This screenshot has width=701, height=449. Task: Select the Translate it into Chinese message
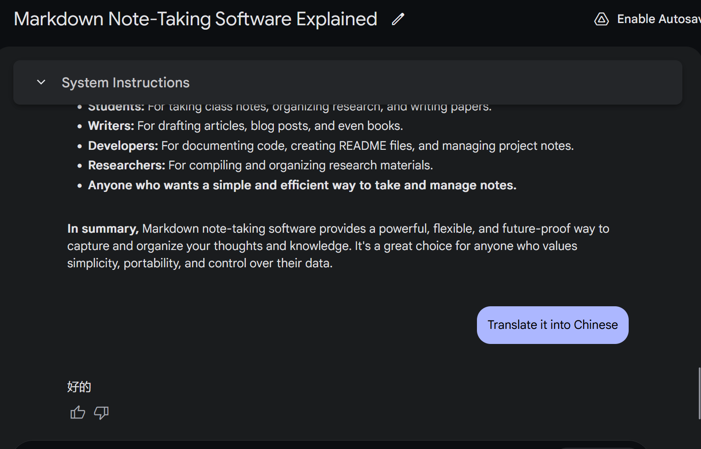552,325
